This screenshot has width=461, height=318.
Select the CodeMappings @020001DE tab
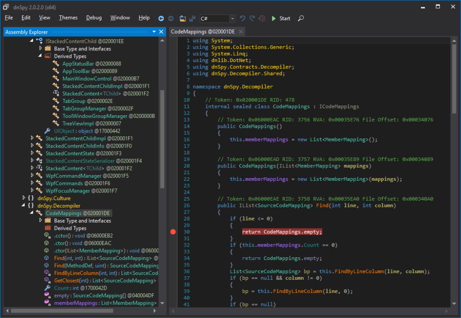point(203,31)
